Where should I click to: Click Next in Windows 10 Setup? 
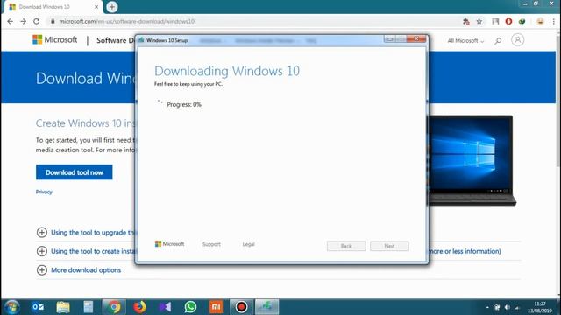[x=389, y=246]
